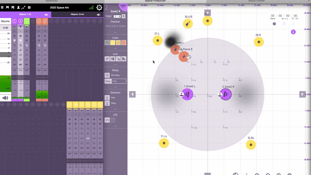Viewport: 311px width, 175px height.
Task: Click the R button next to Input
Action: coord(123,16)
